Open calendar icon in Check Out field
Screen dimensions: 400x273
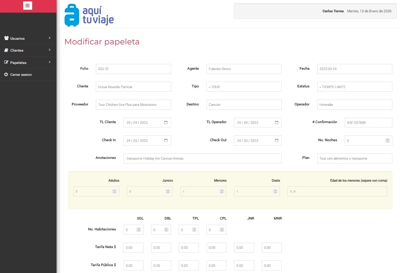pos(277,140)
